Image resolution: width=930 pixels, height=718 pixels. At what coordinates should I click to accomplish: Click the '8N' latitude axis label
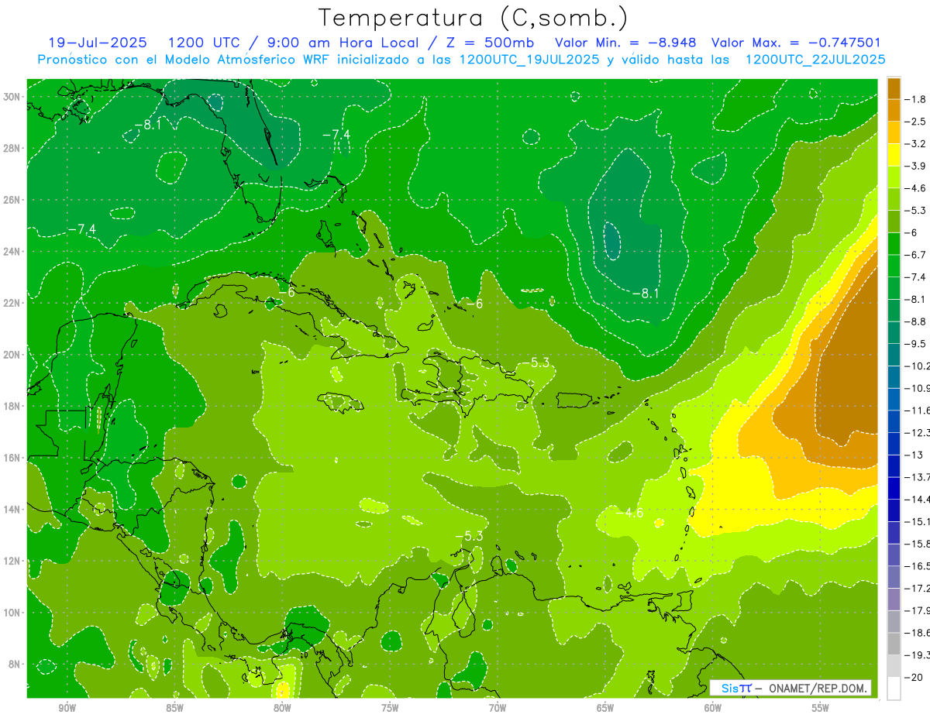(15, 665)
